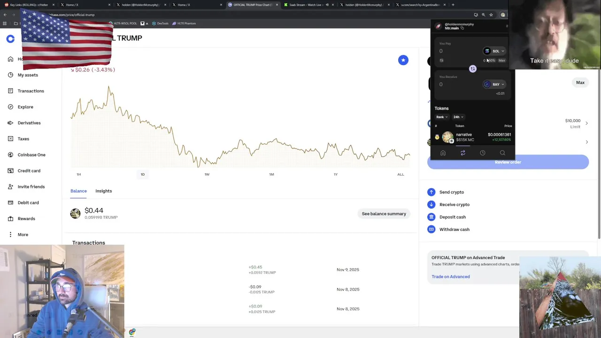Image resolution: width=601 pixels, height=338 pixels.
Task: Click the Review order button
Action: 508,162
